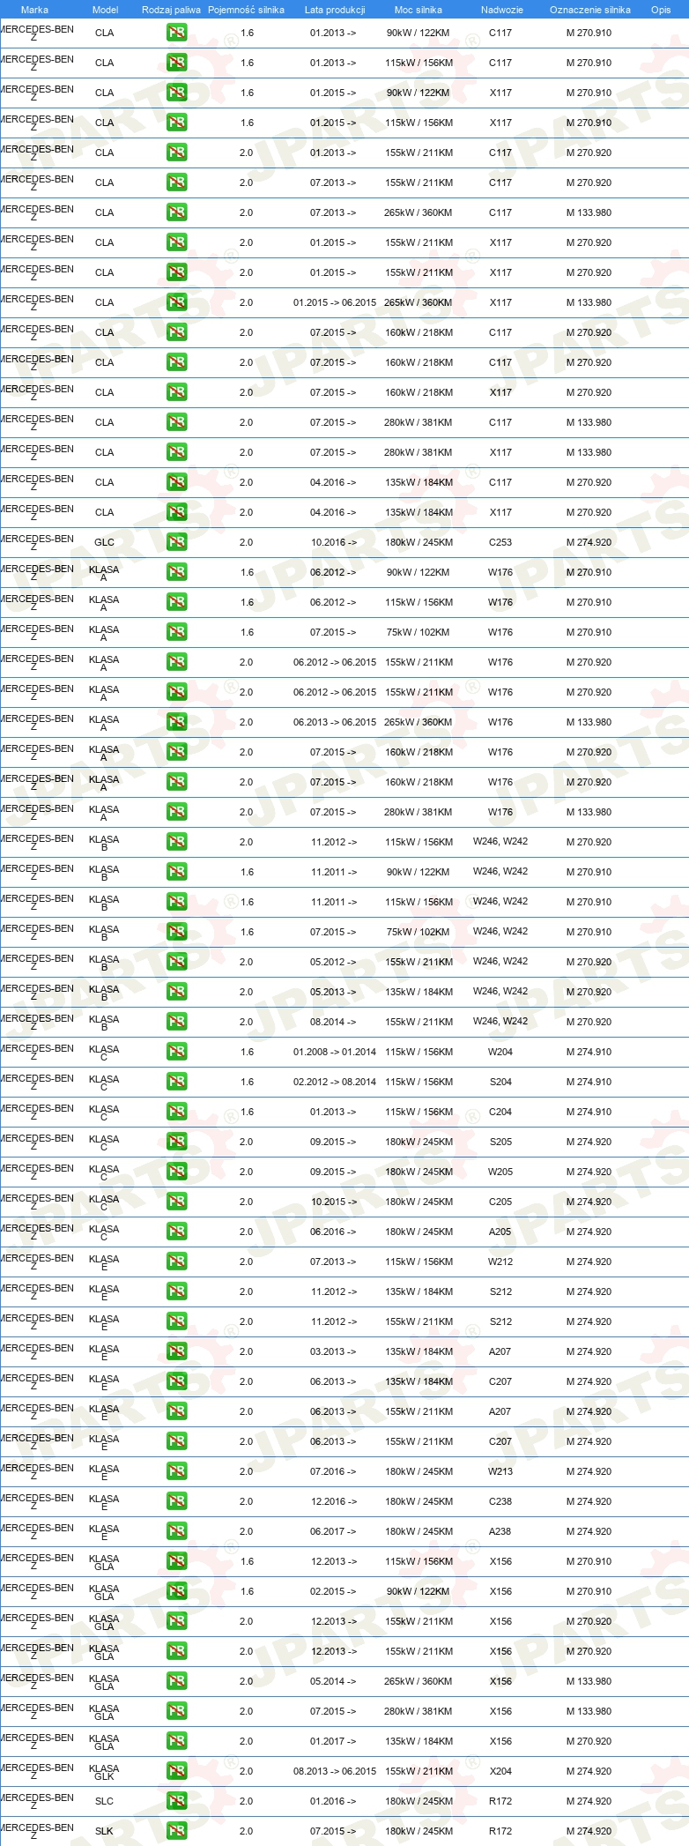689x1846 pixels.
Task: Click the fuel icon in the KLASA A 75kW / 102KM row
Action: 176,632
